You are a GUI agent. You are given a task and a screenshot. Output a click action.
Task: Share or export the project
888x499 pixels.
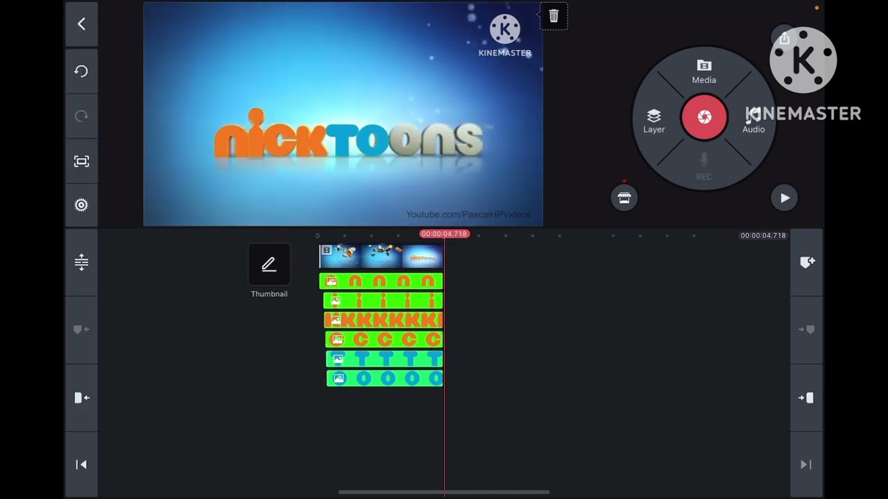[784, 39]
